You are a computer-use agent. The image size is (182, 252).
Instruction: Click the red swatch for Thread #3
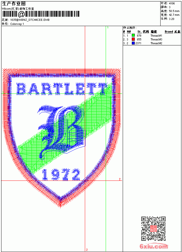[x=133, y=39]
